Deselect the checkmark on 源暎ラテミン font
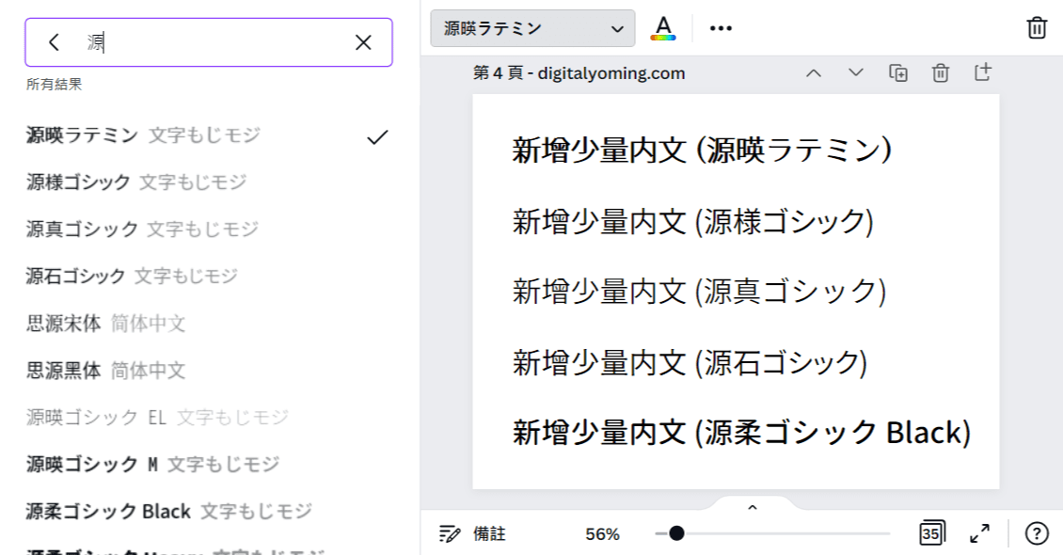The height and width of the screenshot is (555, 1063). coord(376,136)
